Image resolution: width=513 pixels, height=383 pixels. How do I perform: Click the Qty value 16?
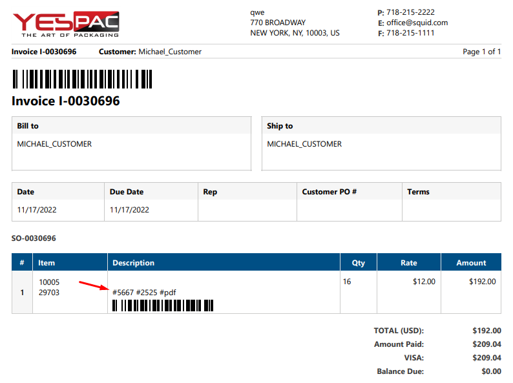pyautogui.click(x=348, y=282)
